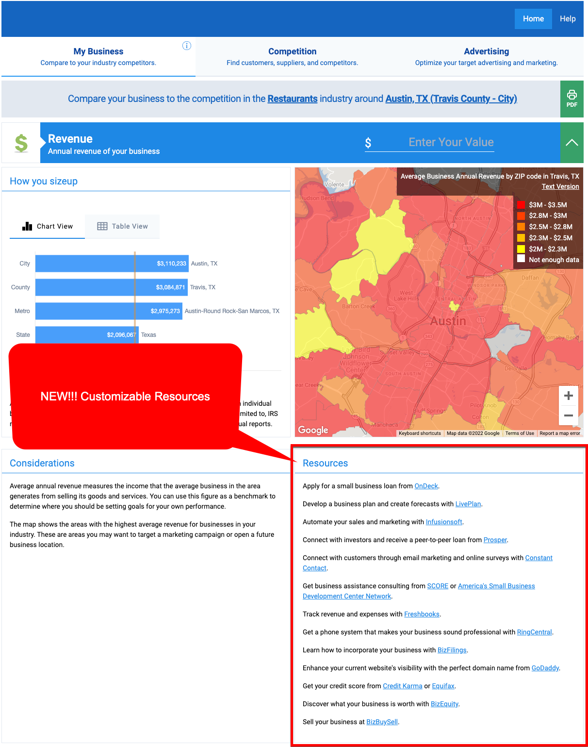Image resolution: width=588 pixels, height=747 pixels.
Task: Open the BizFilings link
Action: point(452,650)
